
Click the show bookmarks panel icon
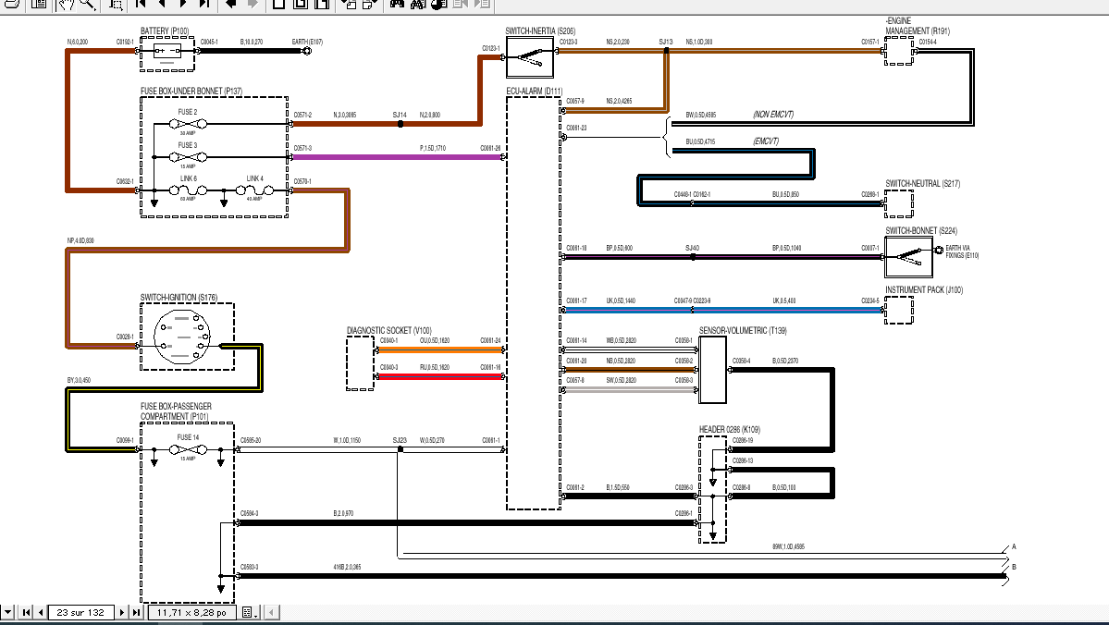pyautogui.click(x=39, y=5)
